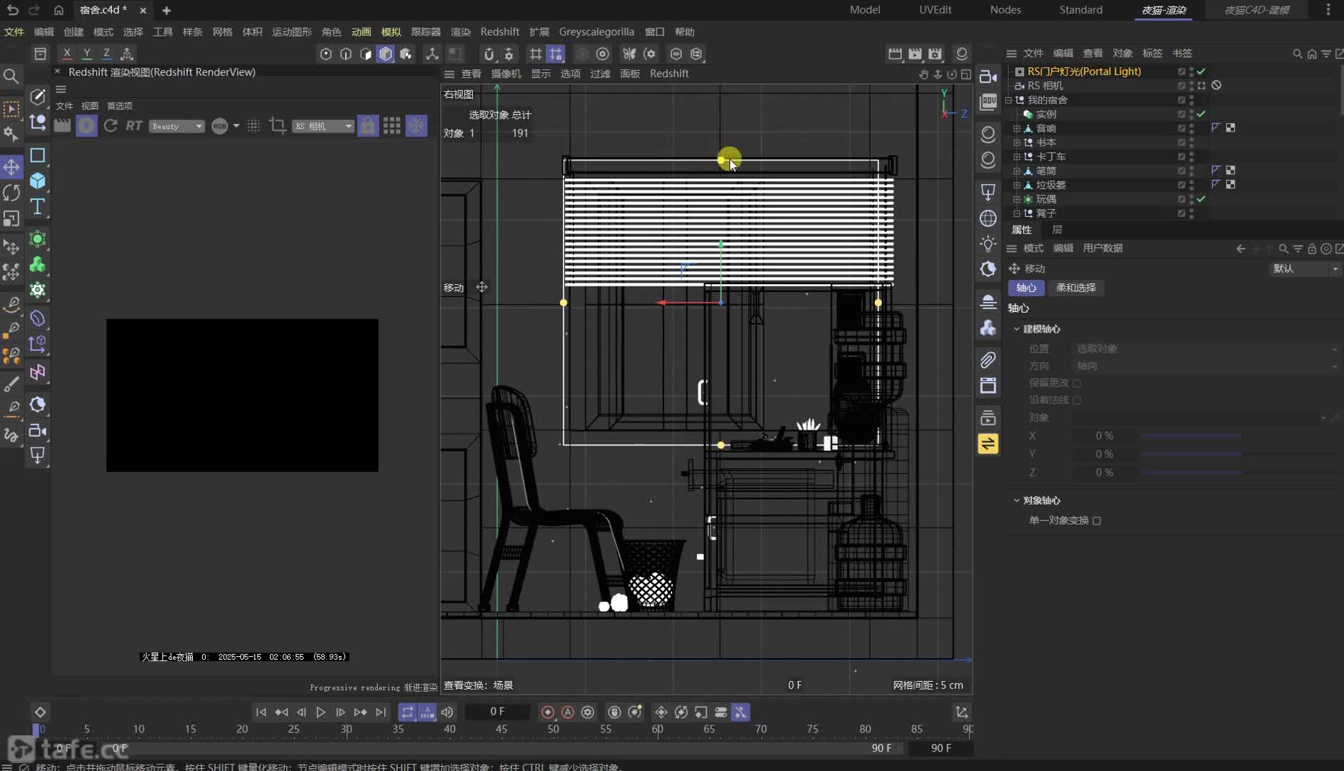The image size is (1344, 771).
Task: Switch to the Layers tab in attributes panel
Action: (1058, 230)
